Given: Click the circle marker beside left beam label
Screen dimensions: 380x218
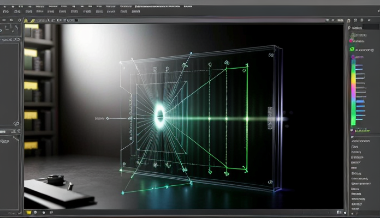Looking at the screenshot, I should click(x=108, y=118).
